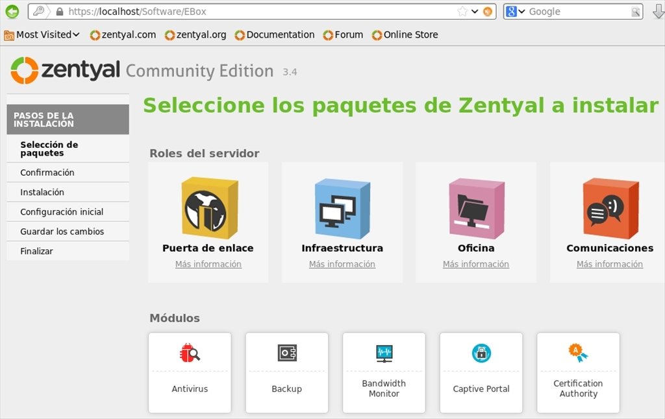Click the Online Store bookmark favicon
The width and height of the screenshot is (665, 419).
(377, 35)
